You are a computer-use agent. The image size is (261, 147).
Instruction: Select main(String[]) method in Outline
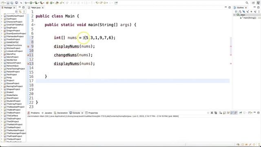(x=250, y=18)
